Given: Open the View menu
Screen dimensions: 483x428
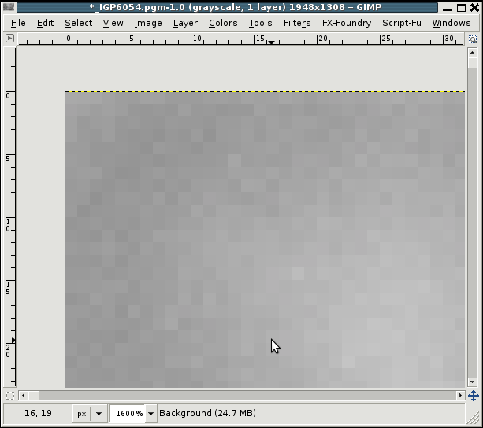Looking at the screenshot, I should (113, 23).
